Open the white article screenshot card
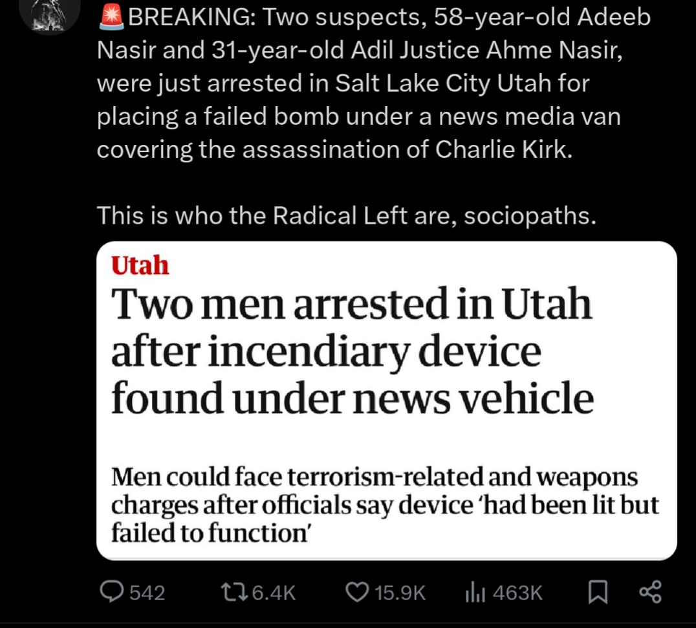The height and width of the screenshot is (628, 696). pyautogui.click(x=387, y=401)
